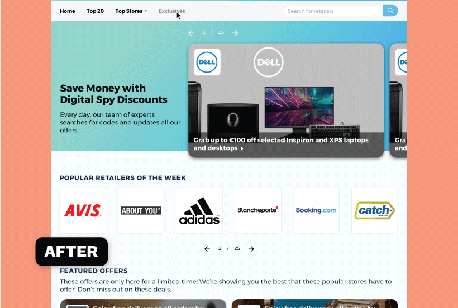Expand the Top Stores dropdown
The width and height of the screenshot is (458, 308).
pos(131,11)
